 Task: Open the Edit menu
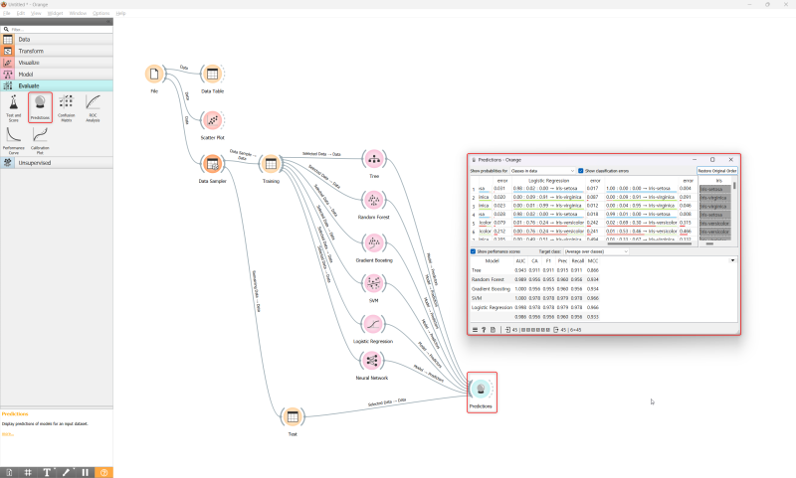20,13
